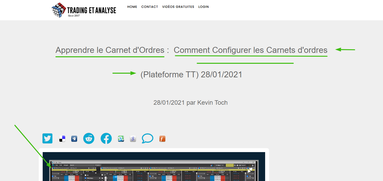Click the orange 'f' share icon

[162, 139]
